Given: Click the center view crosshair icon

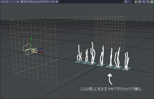Looking at the screenshot, I should click(136, 2).
